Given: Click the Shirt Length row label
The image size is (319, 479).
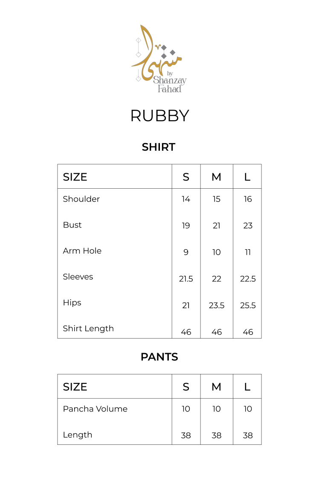Looking at the screenshot, I should tap(88, 329).
